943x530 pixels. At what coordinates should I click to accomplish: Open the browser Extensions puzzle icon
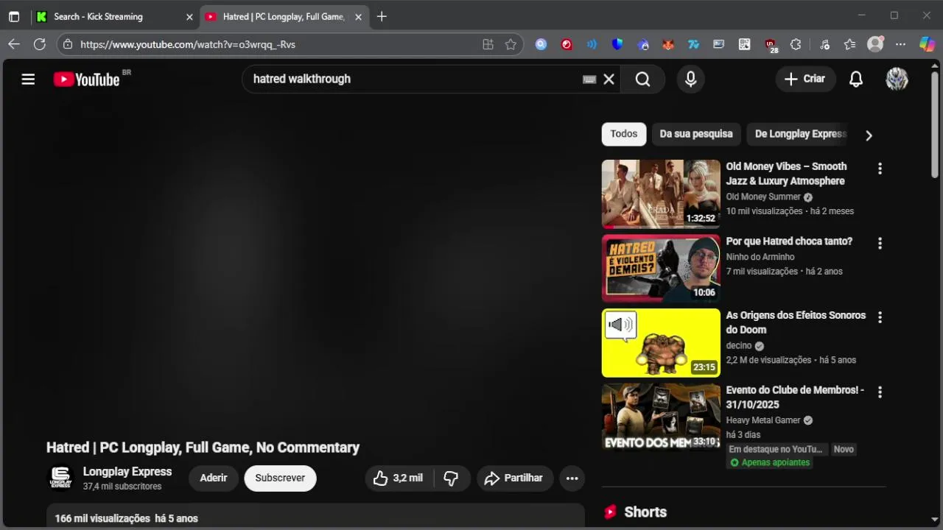796,44
